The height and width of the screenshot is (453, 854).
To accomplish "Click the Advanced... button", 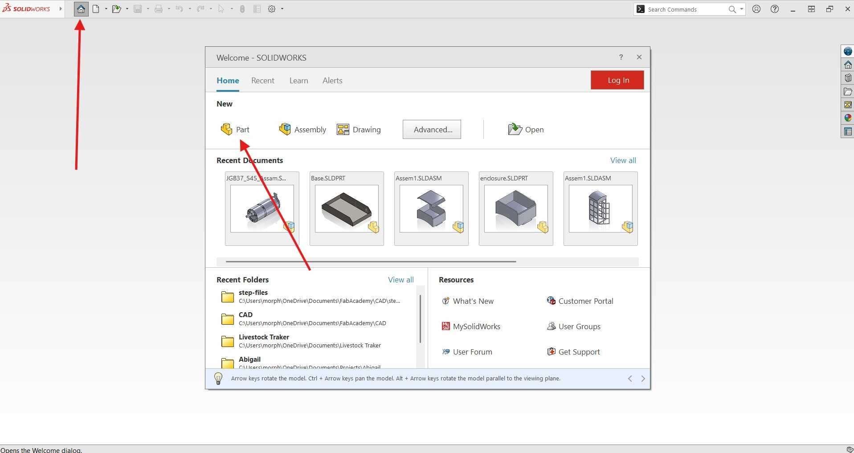I will 432,130.
